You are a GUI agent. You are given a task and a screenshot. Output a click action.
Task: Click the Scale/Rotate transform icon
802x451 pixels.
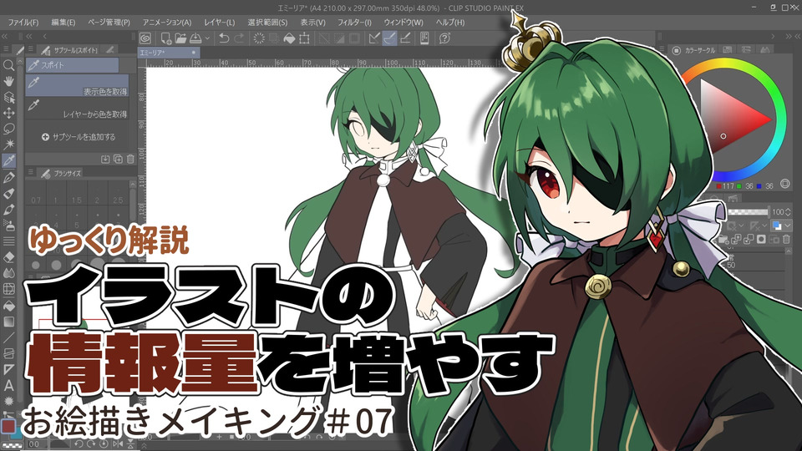(x=304, y=38)
